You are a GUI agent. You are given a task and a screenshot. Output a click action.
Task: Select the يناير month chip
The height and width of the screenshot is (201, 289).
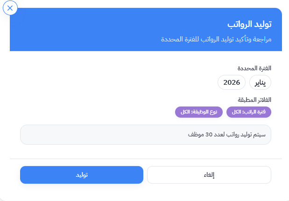[261, 82]
